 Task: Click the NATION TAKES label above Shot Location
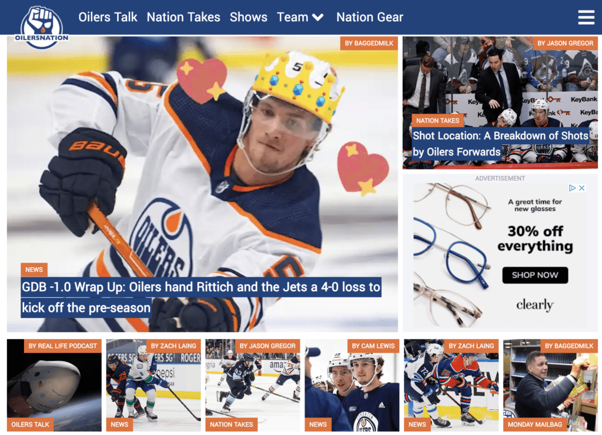point(437,121)
